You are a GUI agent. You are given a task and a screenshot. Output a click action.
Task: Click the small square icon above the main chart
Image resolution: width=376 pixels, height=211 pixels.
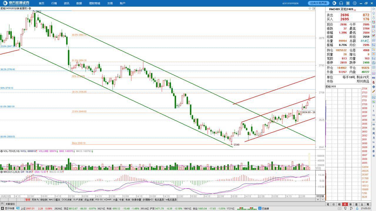(x=313, y=8)
